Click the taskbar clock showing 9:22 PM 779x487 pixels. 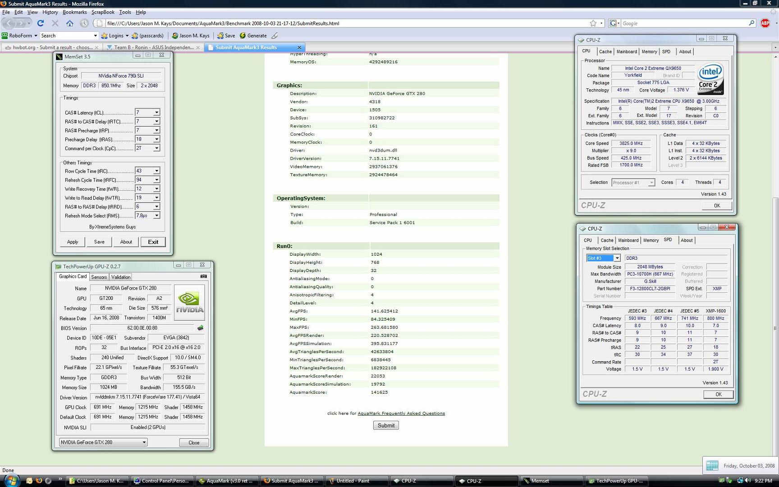click(x=763, y=481)
